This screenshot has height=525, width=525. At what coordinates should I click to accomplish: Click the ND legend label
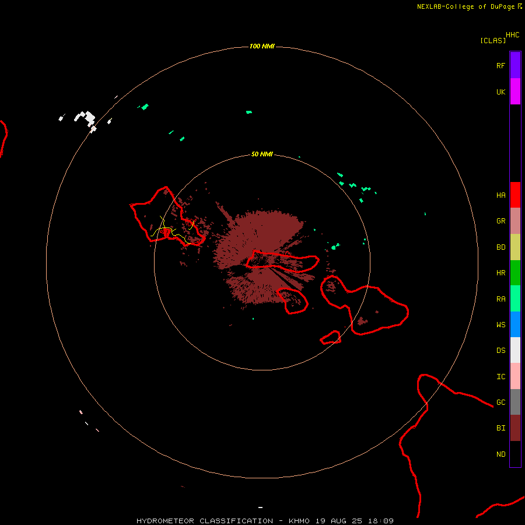(501, 454)
